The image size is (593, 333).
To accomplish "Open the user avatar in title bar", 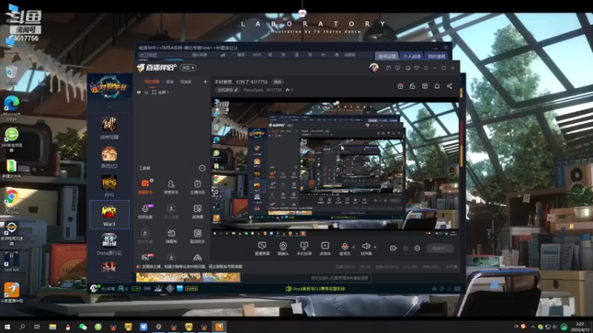I will pyautogui.click(x=374, y=68).
